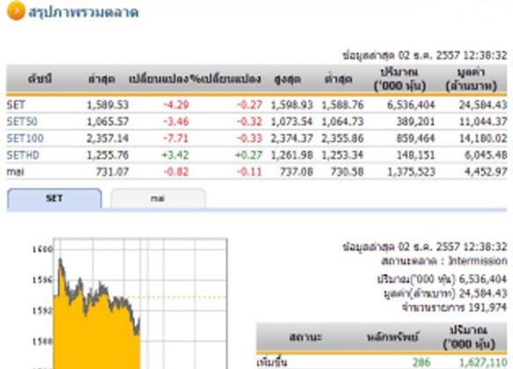Click the advancing securities count 286
The height and width of the screenshot is (369, 513).
coord(421,363)
